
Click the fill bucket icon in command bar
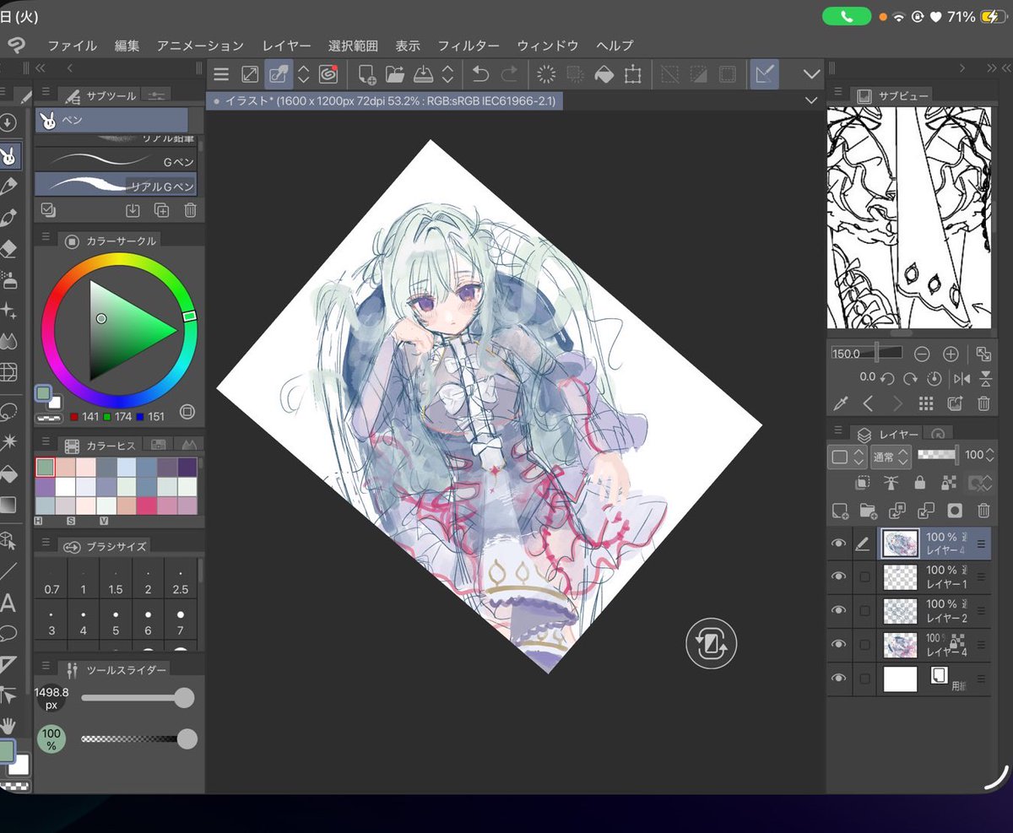tap(604, 74)
